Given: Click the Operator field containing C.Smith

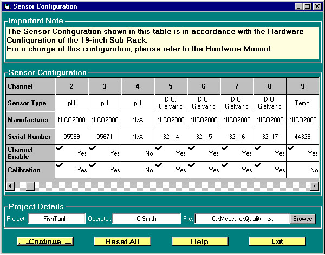Looking at the screenshot, I should [146, 219].
